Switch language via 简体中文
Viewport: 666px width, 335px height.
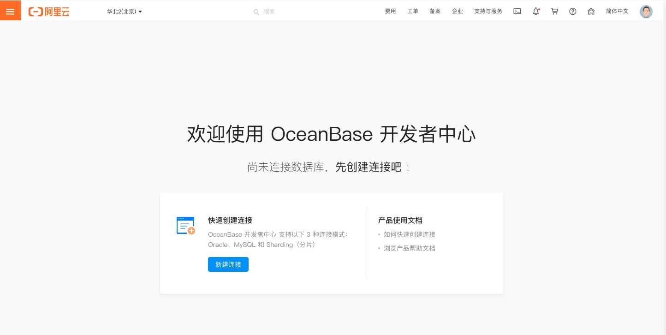617,12
